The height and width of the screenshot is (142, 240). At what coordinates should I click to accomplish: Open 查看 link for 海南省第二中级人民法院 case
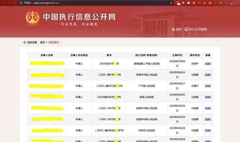[208, 64]
